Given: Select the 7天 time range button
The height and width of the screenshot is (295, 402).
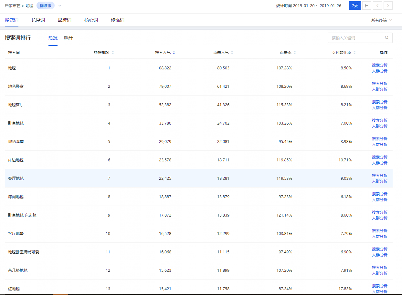Looking at the screenshot, I should pyautogui.click(x=355, y=5).
